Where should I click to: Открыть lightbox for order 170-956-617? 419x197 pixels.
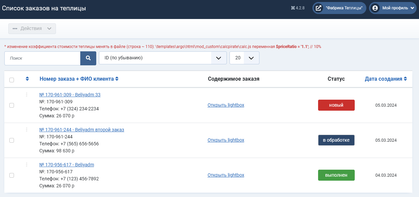(226, 175)
